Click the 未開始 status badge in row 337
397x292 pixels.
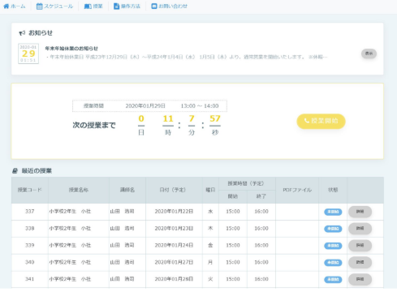[333, 212]
